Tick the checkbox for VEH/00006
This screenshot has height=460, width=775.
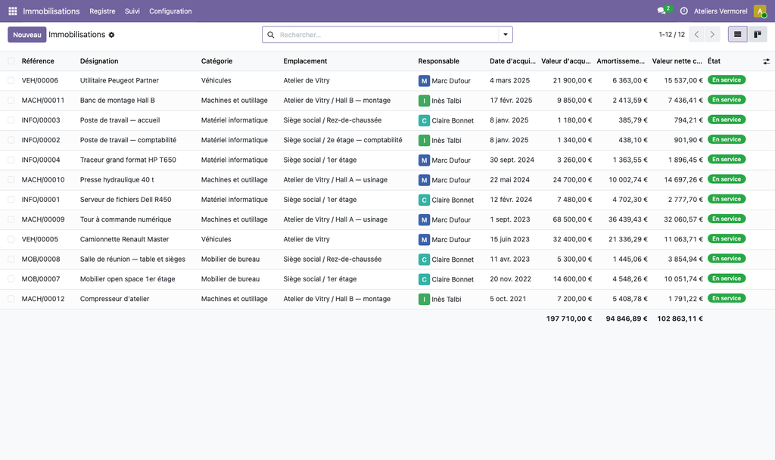[11, 80]
